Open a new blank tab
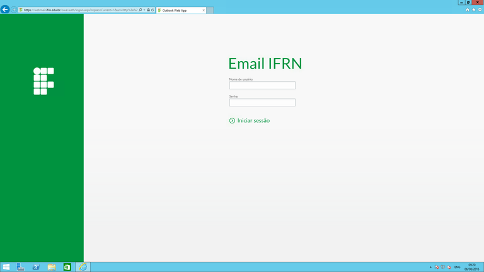 [210, 10]
